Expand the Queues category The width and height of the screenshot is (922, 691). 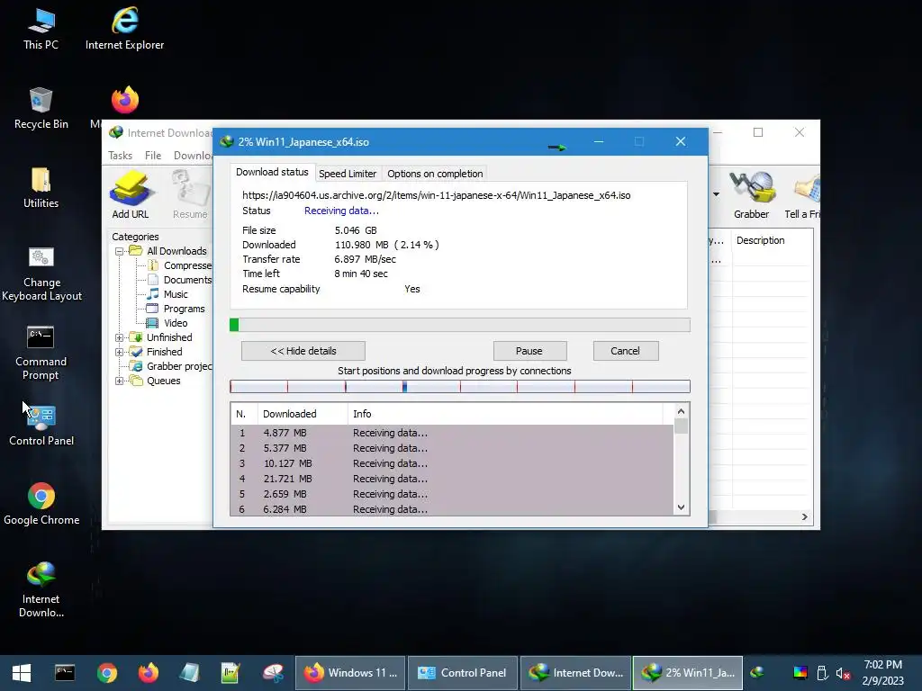pos(119,381)
